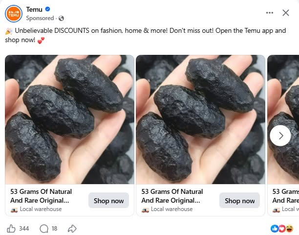Click the Temu page name

pyautogui.click(x=34, y=9)
